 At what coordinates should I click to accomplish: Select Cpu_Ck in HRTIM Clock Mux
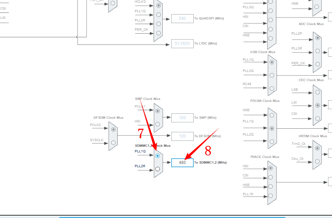(317, 161)
